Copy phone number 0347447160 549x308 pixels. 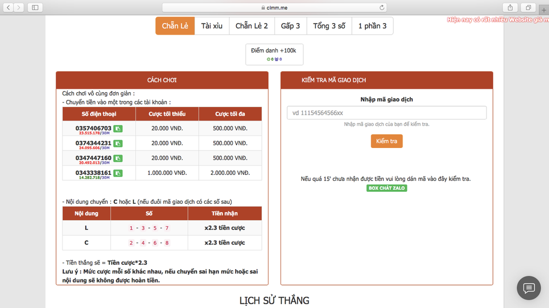point(118,158)
